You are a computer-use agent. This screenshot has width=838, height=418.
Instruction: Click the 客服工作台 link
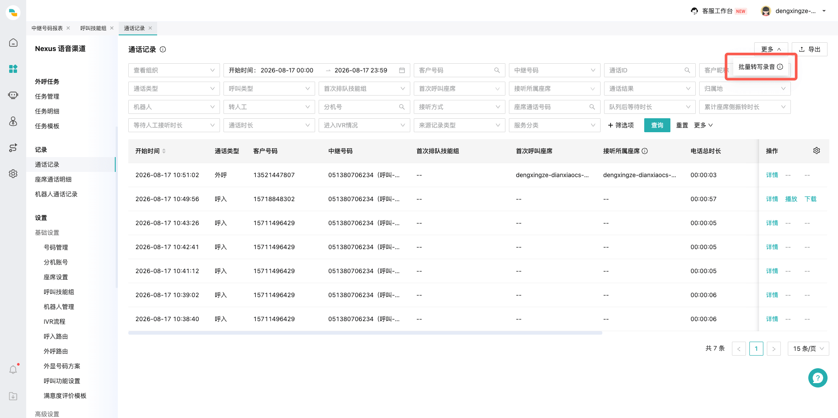[x=717, y=11]
